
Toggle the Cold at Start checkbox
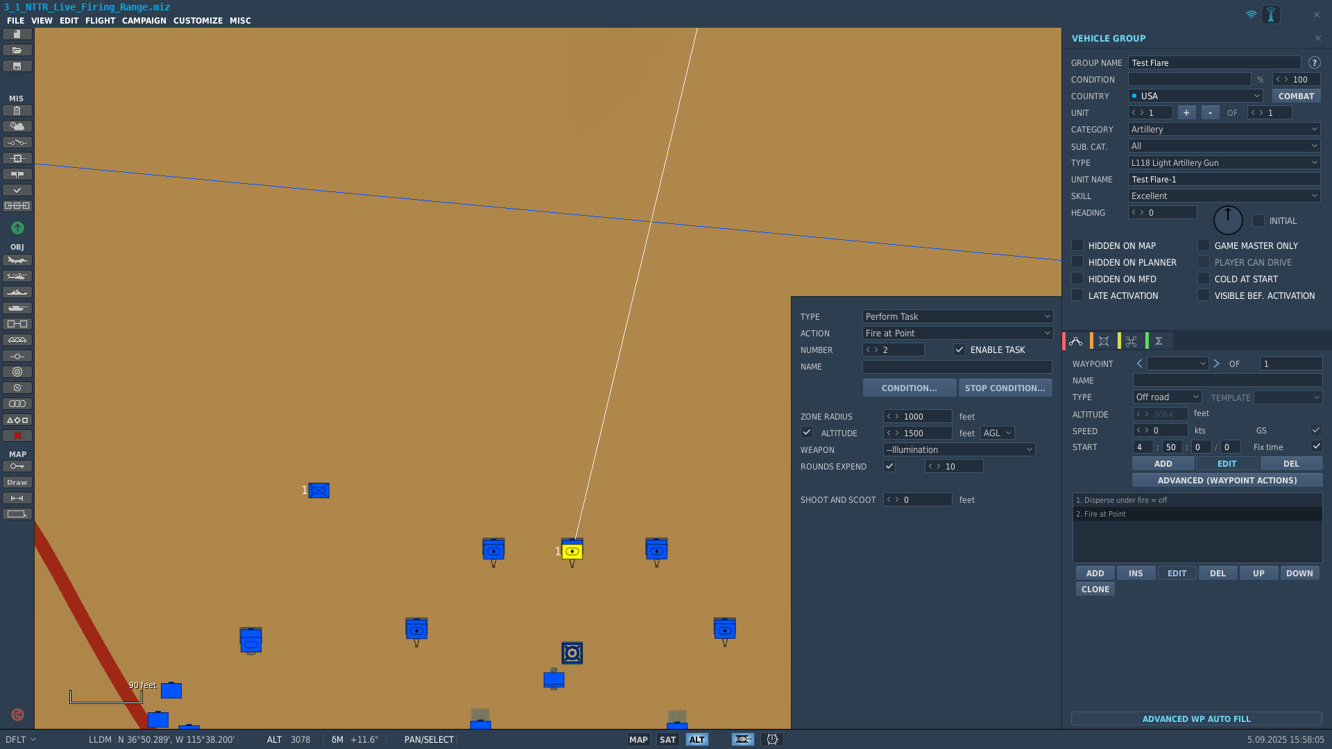tap(1204, 278)
